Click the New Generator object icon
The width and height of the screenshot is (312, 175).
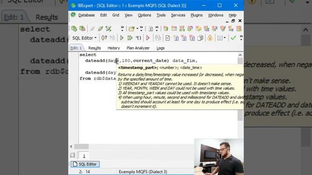pos(206,29)
